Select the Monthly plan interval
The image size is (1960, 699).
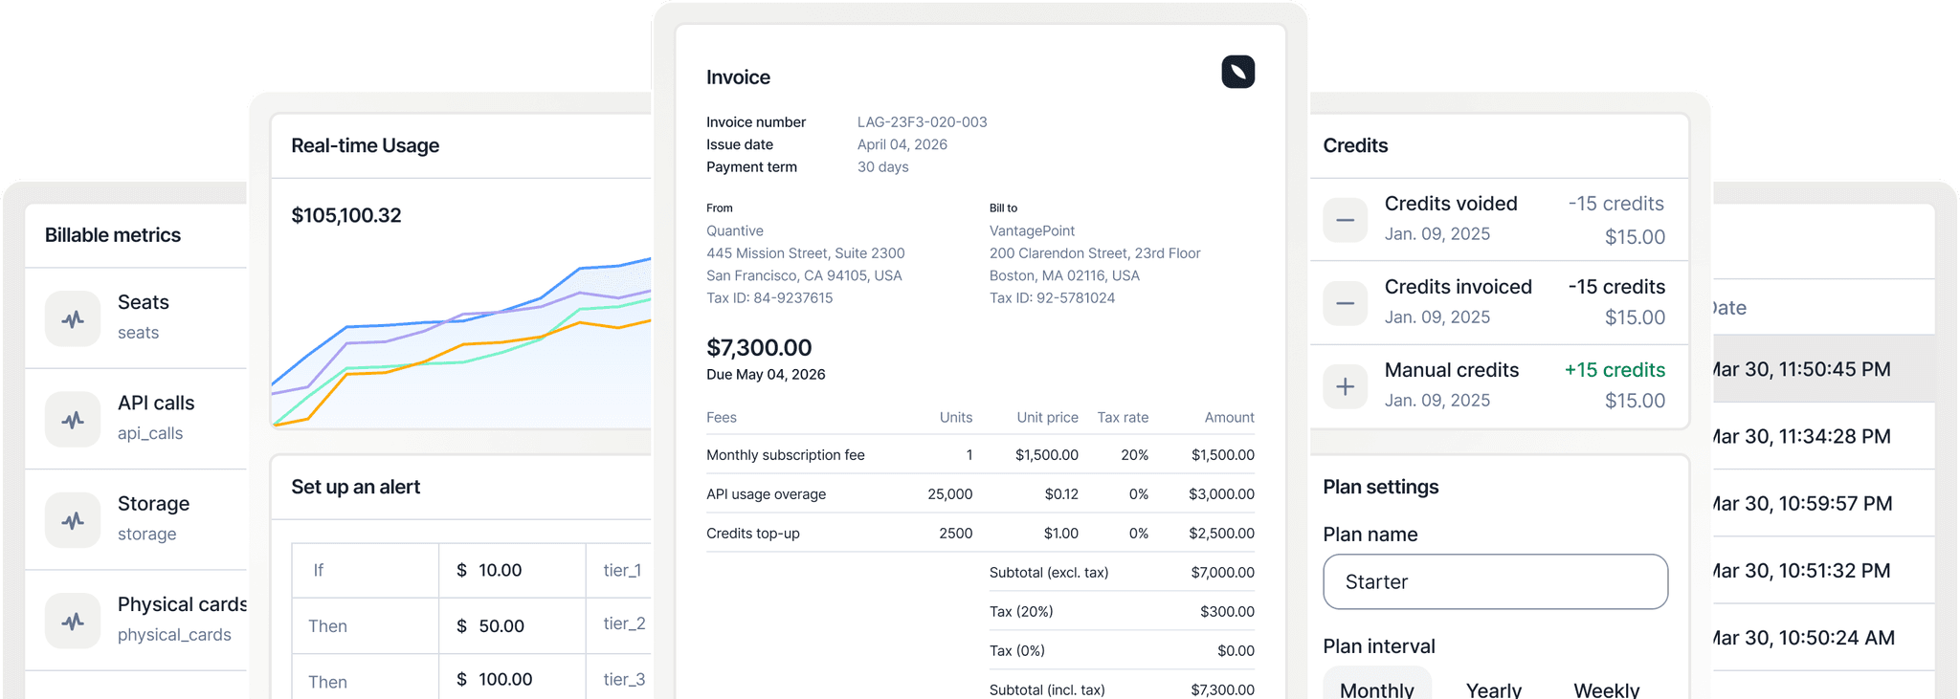coord(1376,688)
